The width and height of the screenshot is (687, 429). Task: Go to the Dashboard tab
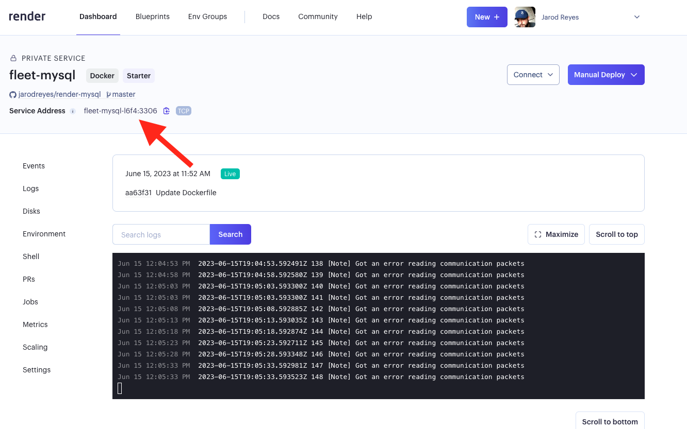pos(98,16)
